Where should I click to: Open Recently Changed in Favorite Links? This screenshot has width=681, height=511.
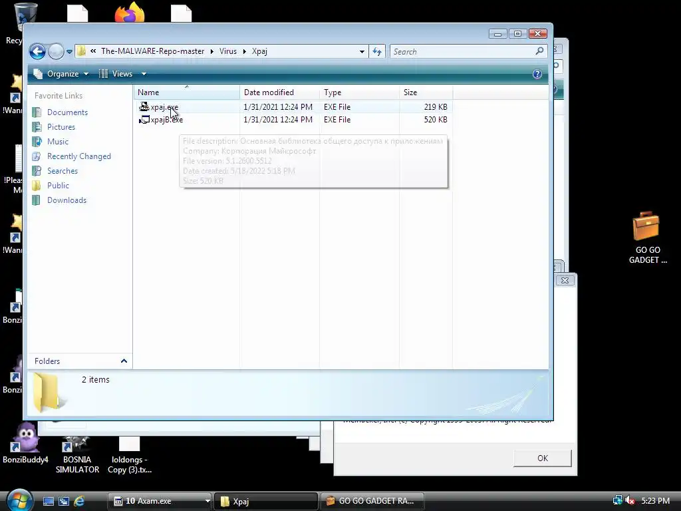click(79, 156)
